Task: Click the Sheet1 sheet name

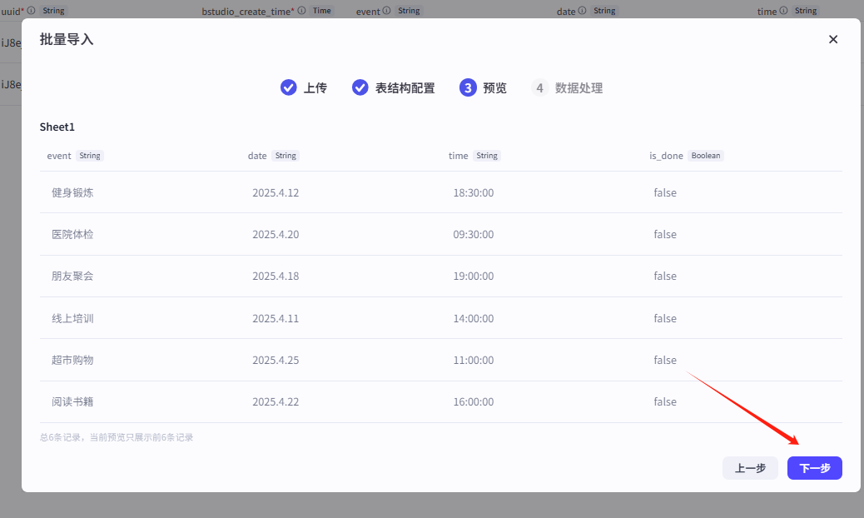Action: tap(57, 127)
